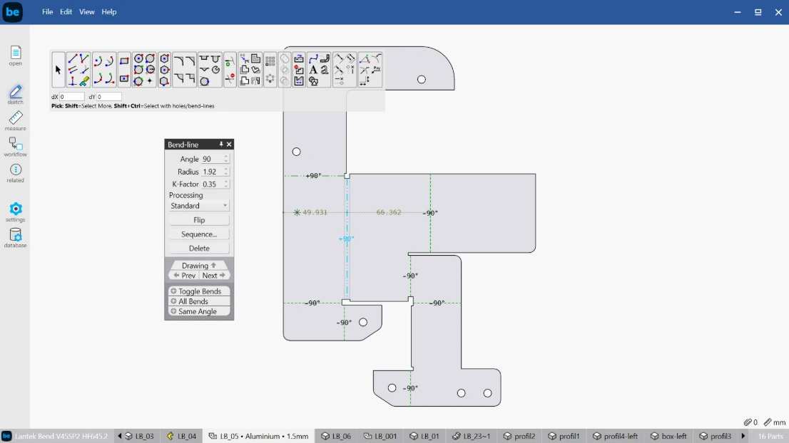789x443 pixels.
Task: Click the dX input field
Action: [x=71, y=97]
